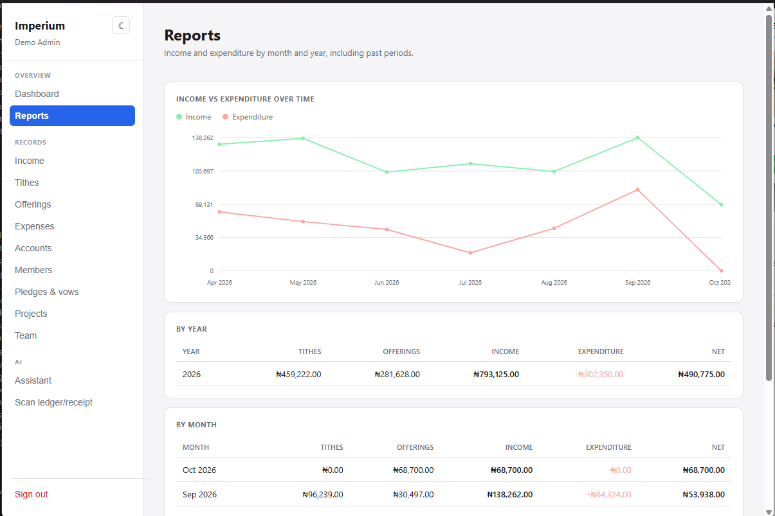
Task: Click the Aug 2026 expenditure data point
Action: 554,228
